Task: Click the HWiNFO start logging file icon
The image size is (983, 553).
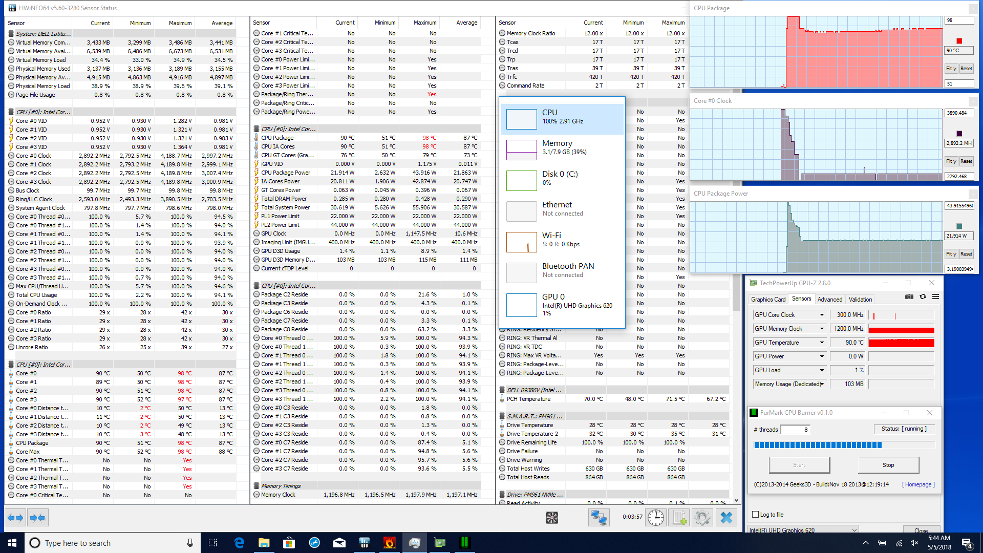Action: 679,518
